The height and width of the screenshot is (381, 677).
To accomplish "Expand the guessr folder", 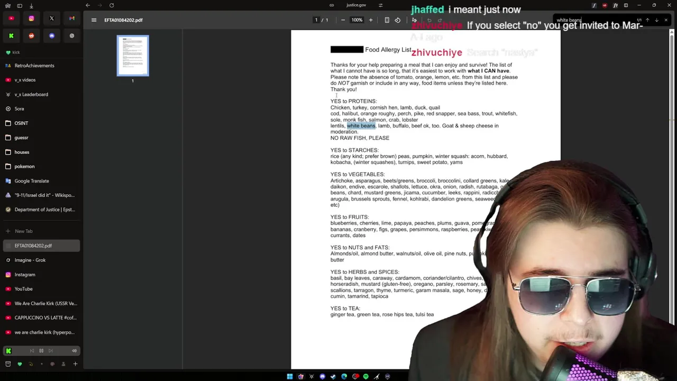I will (x=41, y=138).
